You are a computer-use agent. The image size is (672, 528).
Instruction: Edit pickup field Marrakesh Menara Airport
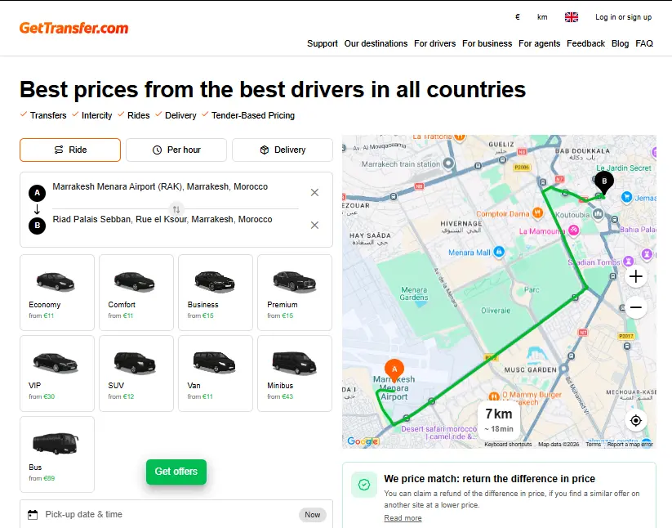[176, 186]
